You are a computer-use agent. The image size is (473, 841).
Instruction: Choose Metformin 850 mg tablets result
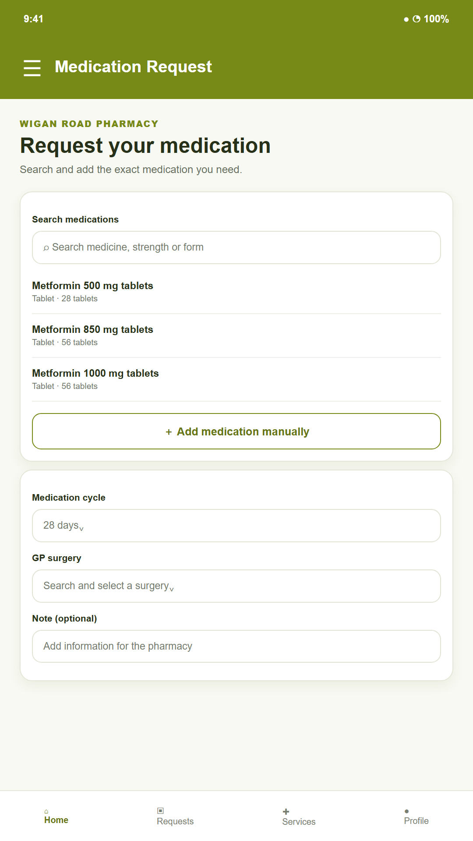pos(236,336)
